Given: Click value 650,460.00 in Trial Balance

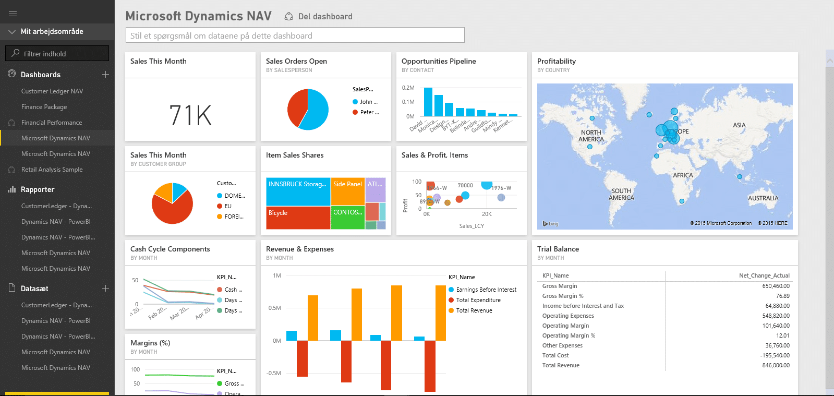Looking at the screenshot, I should pos(776,286).
